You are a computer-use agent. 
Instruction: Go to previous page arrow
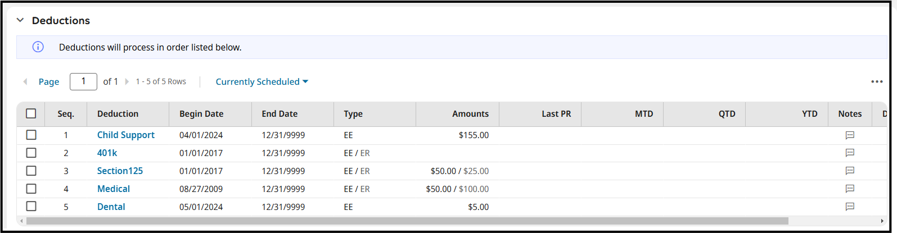click(25, 82)
